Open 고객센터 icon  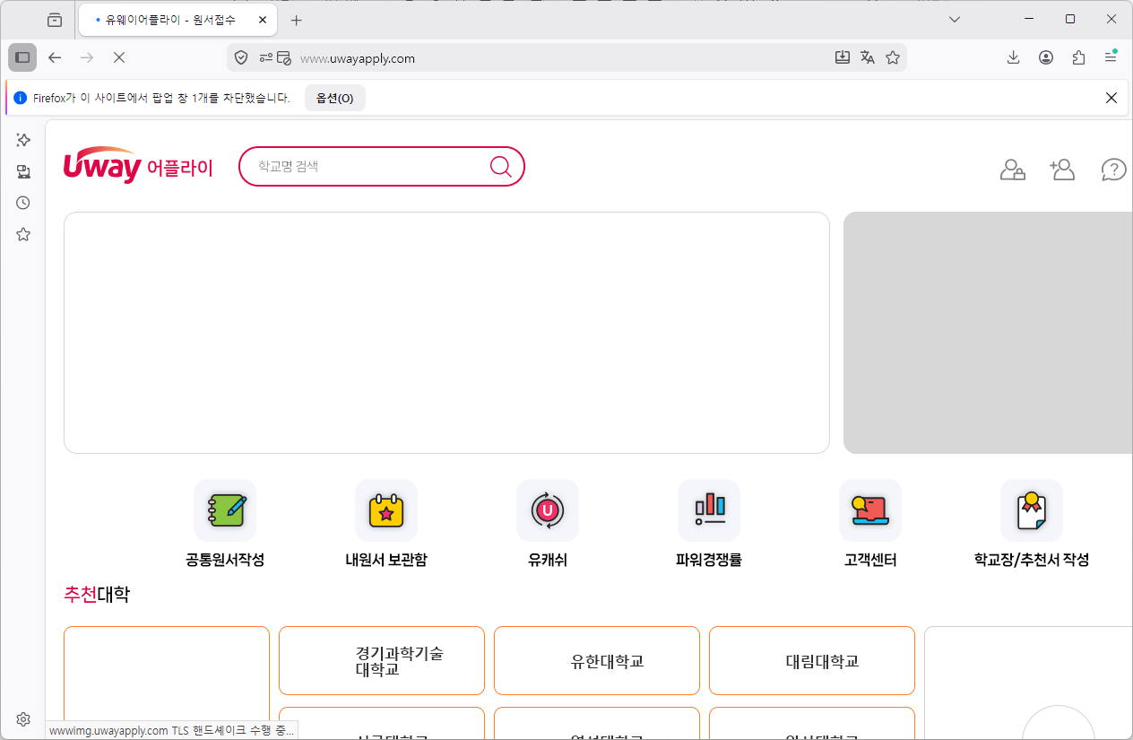pos(870,510)
